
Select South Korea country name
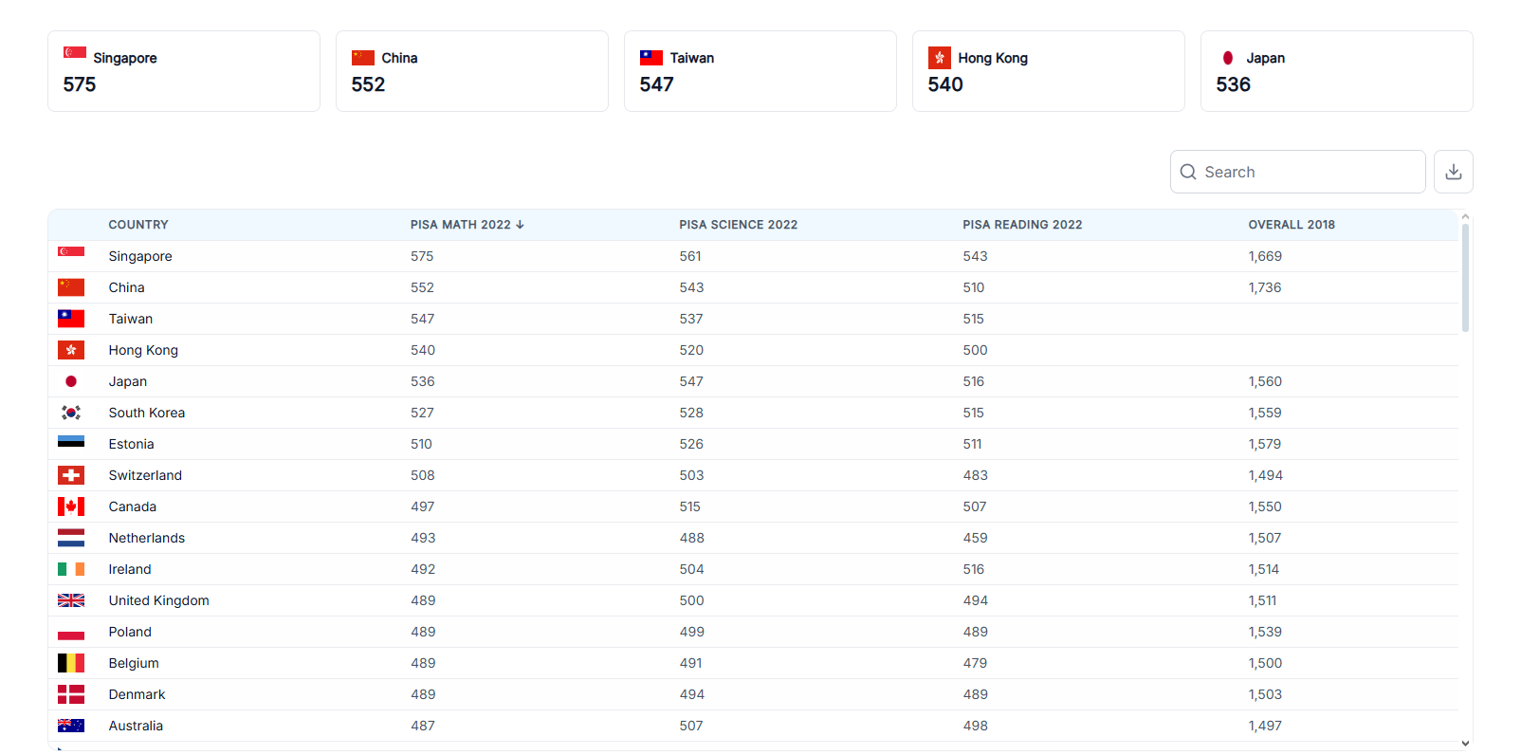pyautogui.click(x=147, y=413)
